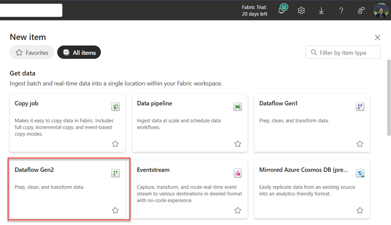Toggle favorite star on the Dataflow Gen2 card
The width and height of the screenshot is (391, 225).
point(115,210)
